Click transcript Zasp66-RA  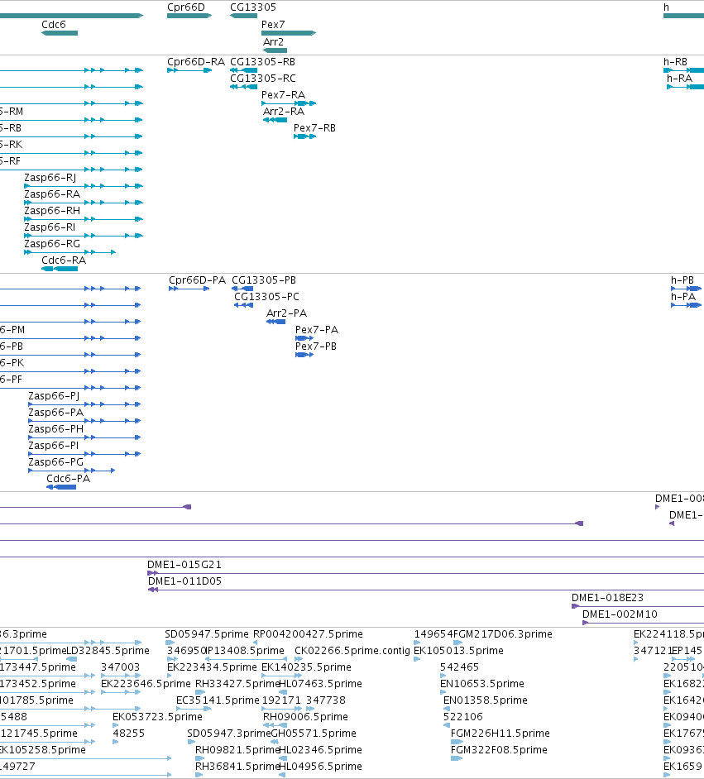pyautogui.click(x=84, y=203)
